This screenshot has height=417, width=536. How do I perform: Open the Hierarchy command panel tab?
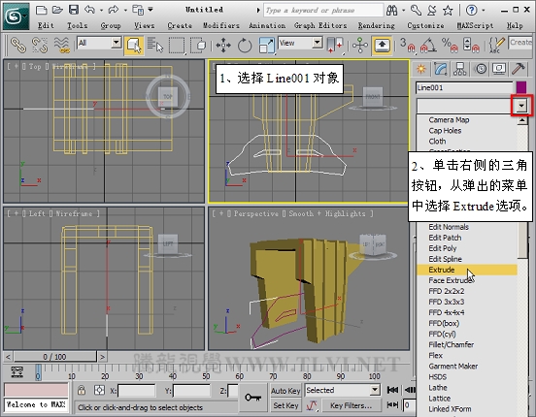pyautogui.click(x=459, y=69)
